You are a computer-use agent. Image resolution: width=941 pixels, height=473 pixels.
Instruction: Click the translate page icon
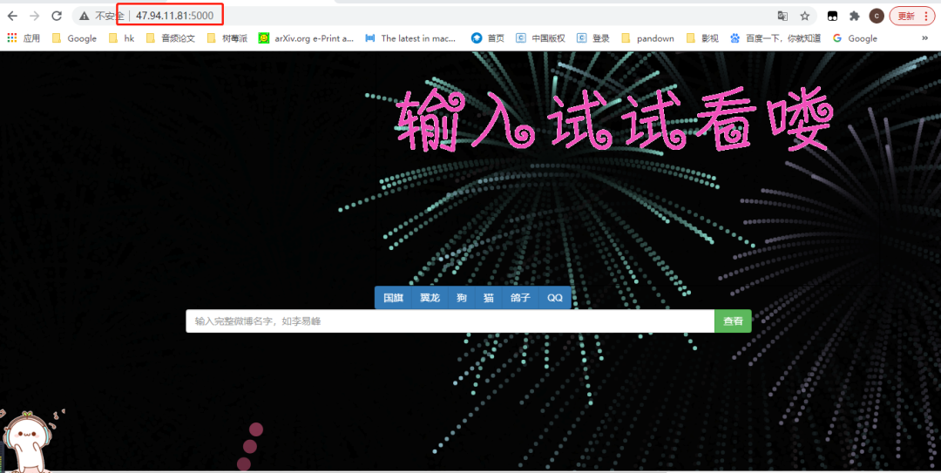point(782,17)
